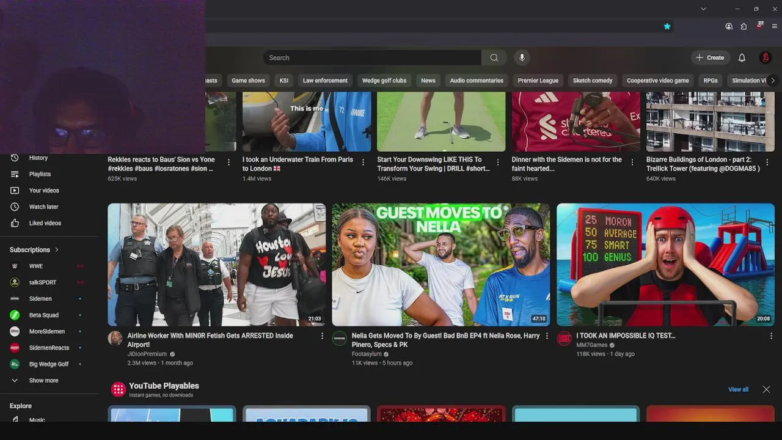
Task: Open MM7Games channel avatar
Action: [x=564, y=339]
